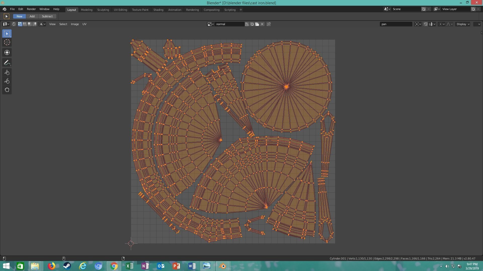Enable vertex selection mode
Screen dimensions: 483x271
20,24
